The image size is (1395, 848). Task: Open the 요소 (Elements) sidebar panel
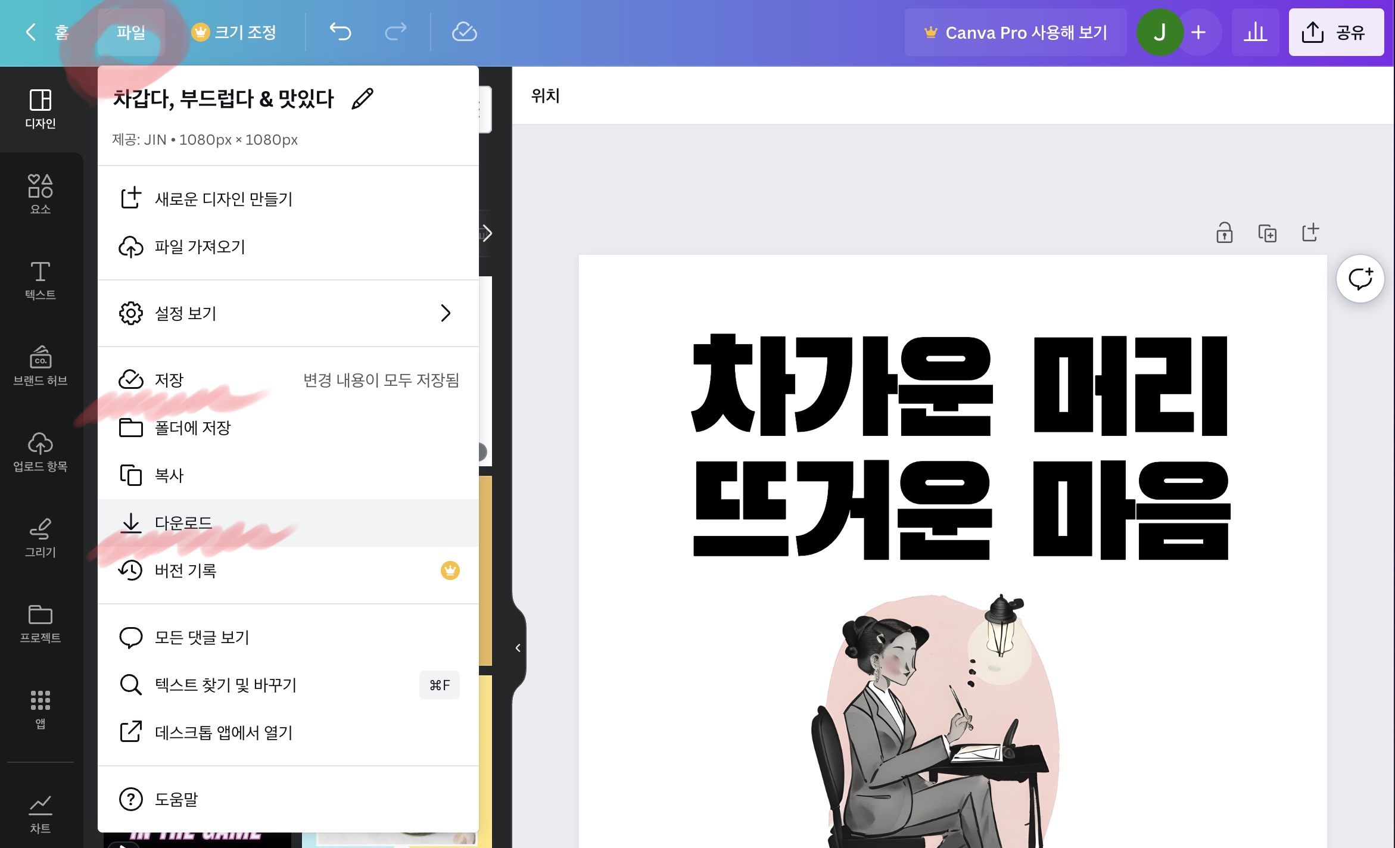(x=41, y=194)
